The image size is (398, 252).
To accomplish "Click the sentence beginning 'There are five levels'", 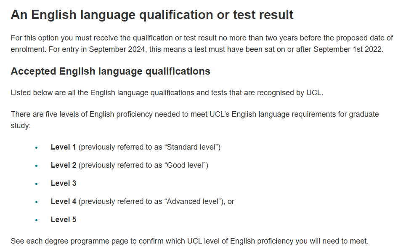I will [195, 120].
